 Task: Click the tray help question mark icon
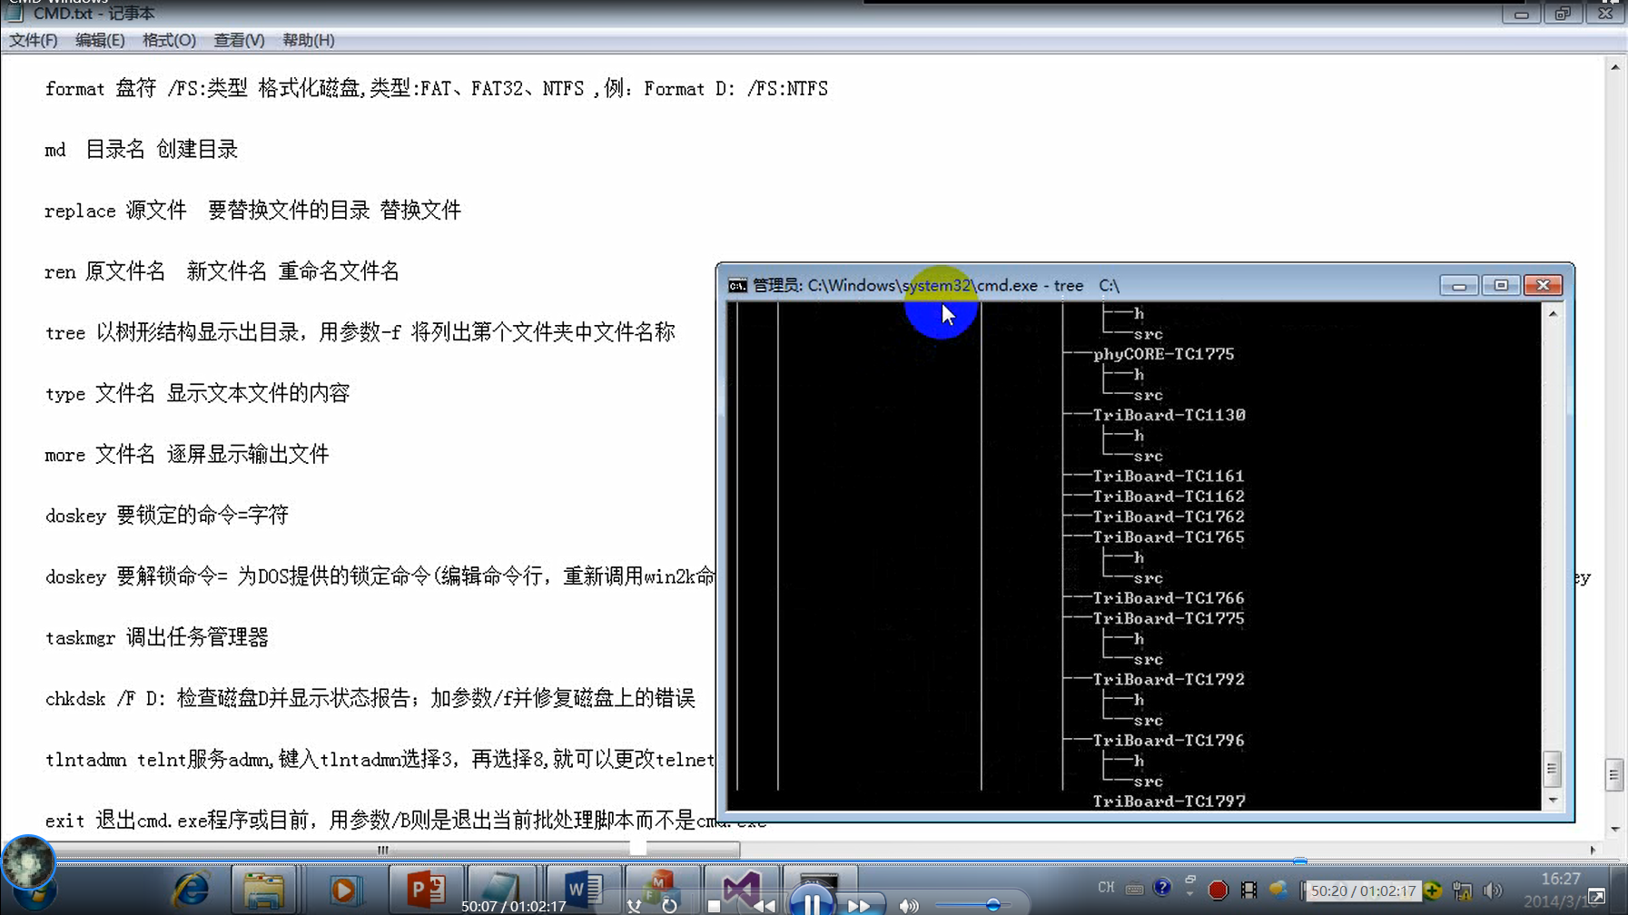1162,889
